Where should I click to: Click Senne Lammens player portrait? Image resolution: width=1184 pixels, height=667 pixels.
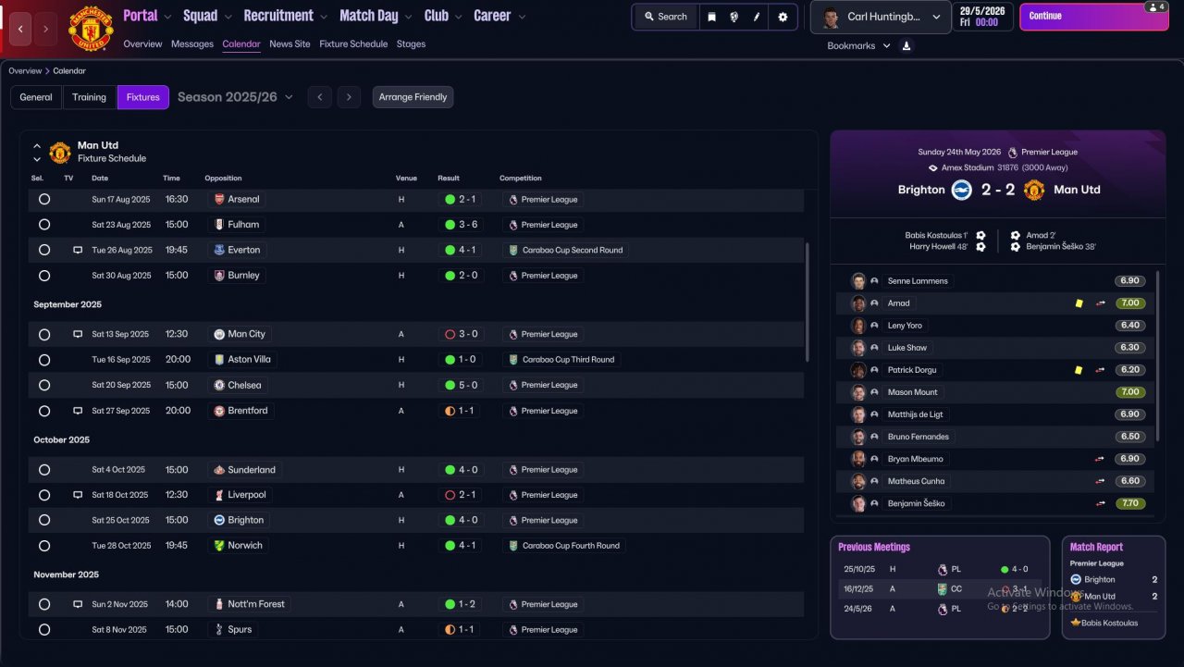click(858, 281)
